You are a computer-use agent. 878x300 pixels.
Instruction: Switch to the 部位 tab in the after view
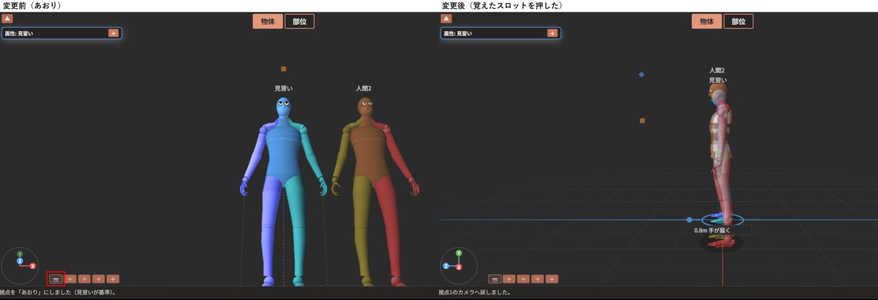pyautogui.click(x=739, y=22)
